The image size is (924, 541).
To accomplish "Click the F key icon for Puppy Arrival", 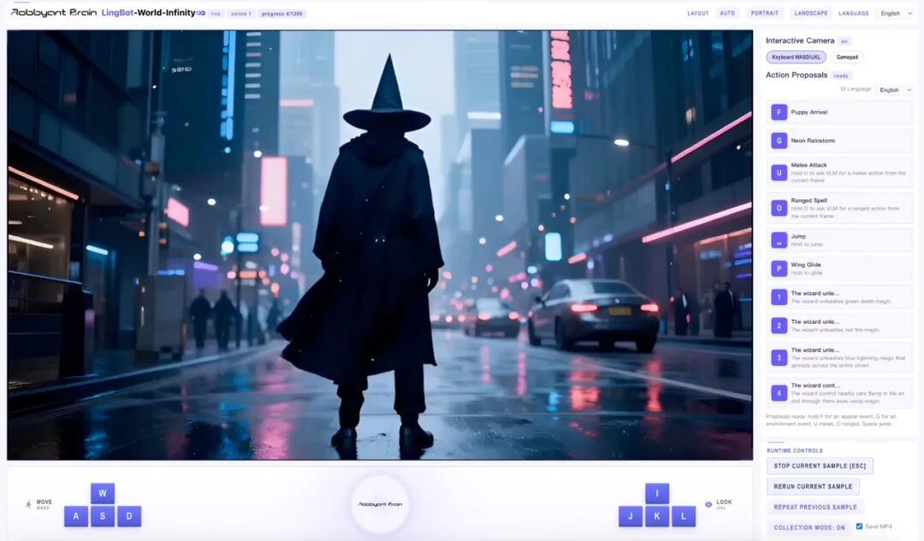I will (x=779, y=112).
